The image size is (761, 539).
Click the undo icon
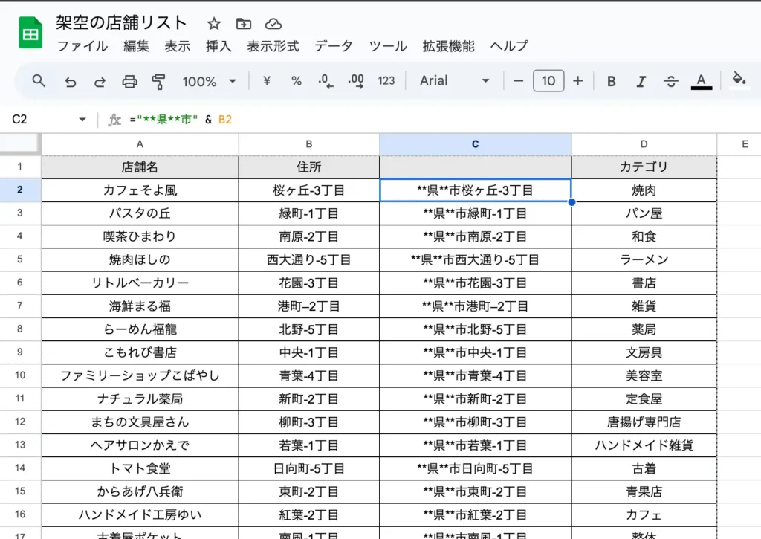[x=70, y=81]
